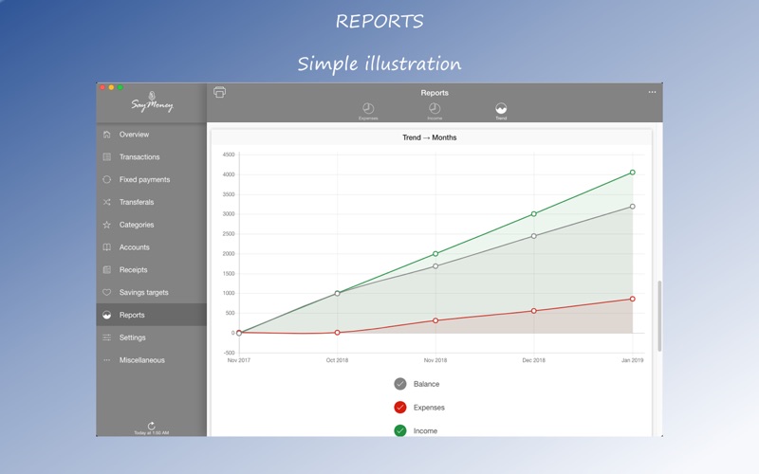
Task: Expand the Miscellaneous section
Action: click(152, 360)
